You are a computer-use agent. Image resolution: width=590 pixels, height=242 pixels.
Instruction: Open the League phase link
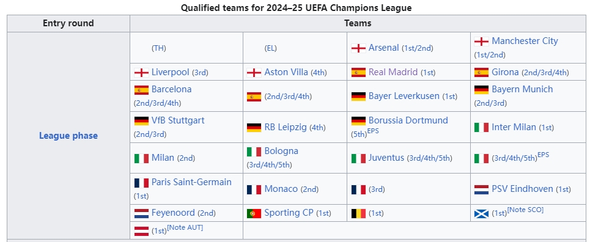68,136
